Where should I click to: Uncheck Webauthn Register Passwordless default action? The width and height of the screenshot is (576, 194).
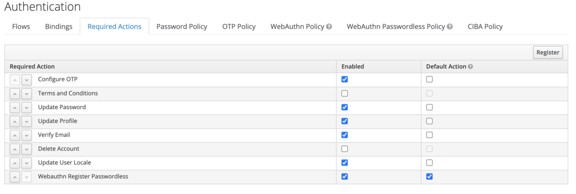429,177
